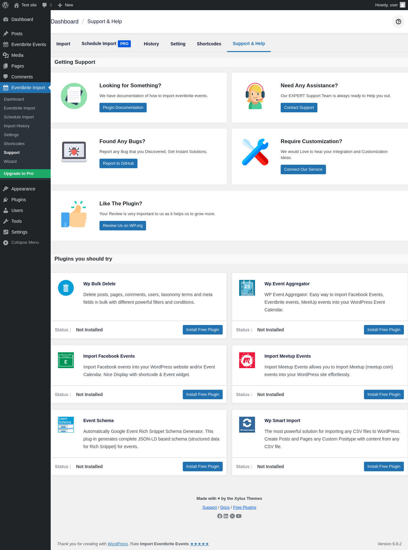This screenshot has height=550, width=408.
Task: Open Import History submenu item
Action: pos(25,126)
